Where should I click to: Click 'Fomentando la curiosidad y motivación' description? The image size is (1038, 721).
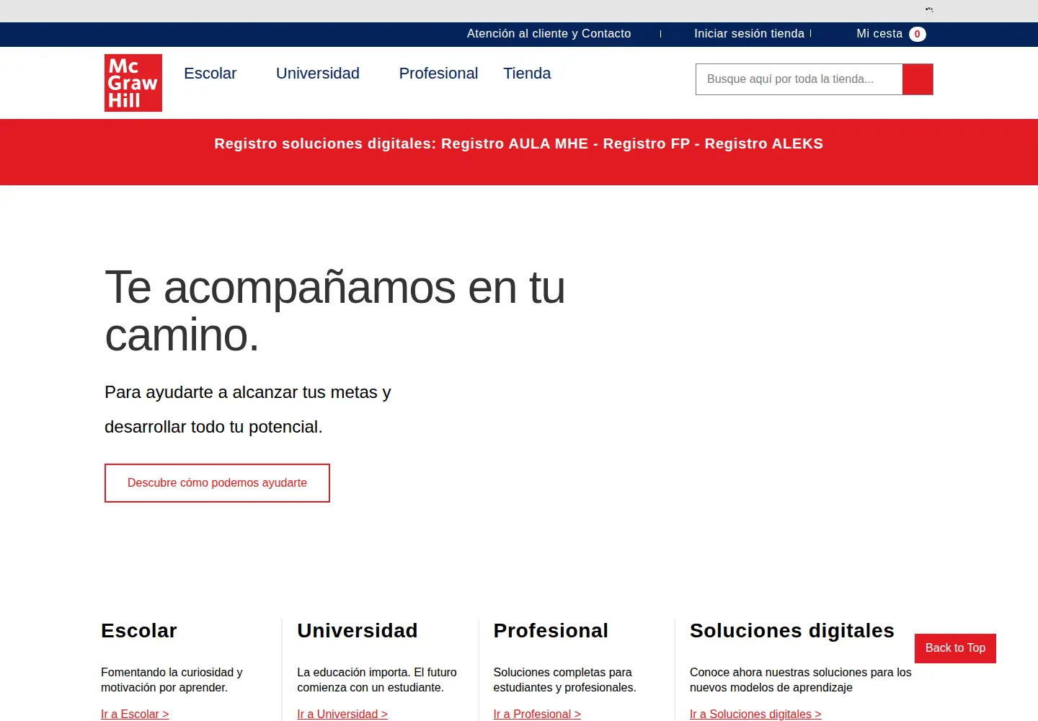(x=172, y=680)
